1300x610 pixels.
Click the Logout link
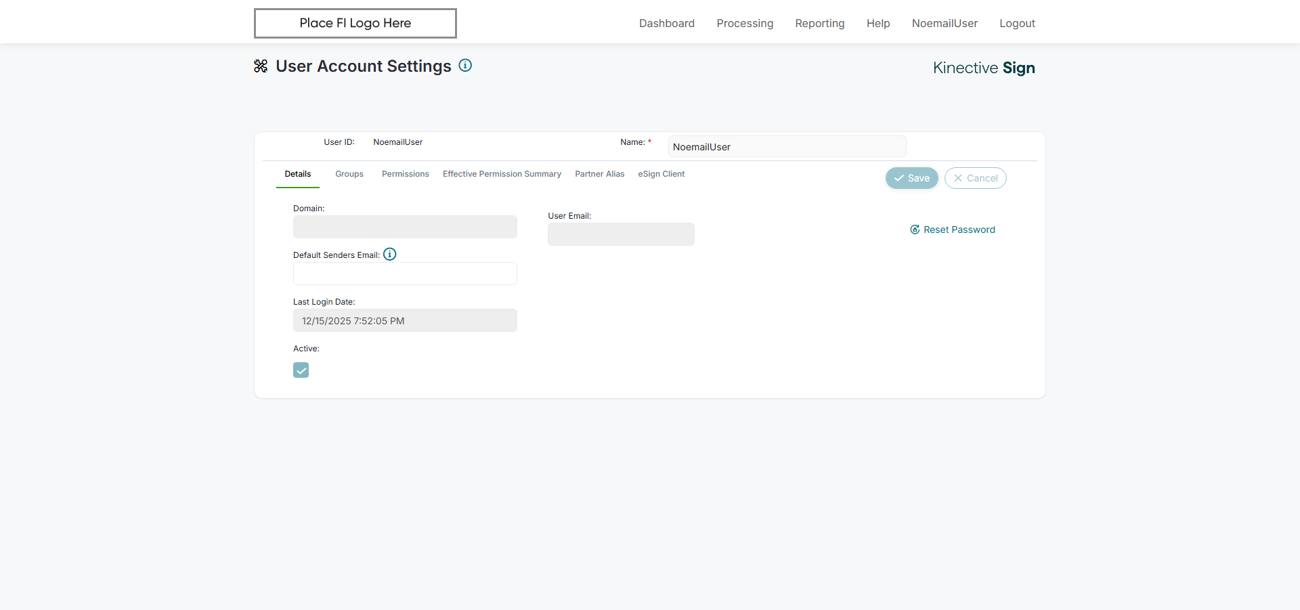(x=1017, y=23)
